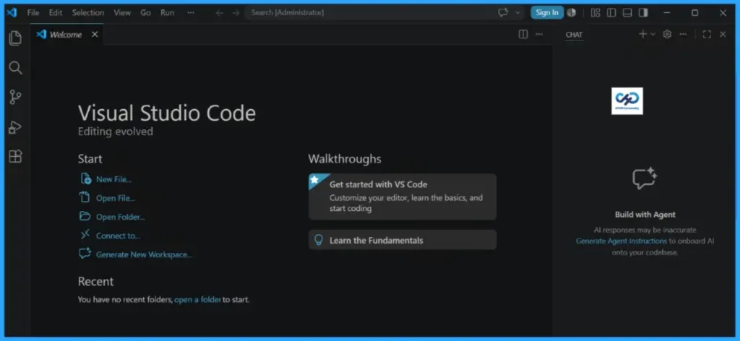This screenshot has width=740, height=341.
Task: Click the Sign In button
Action: (x=547, y=13)
